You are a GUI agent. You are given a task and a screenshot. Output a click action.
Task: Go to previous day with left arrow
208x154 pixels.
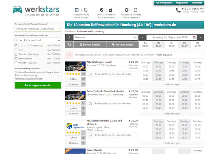tap(143, 37)
